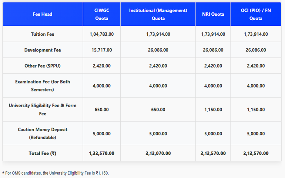Click the Institutional (Management) Quota header

pos(158,14)
